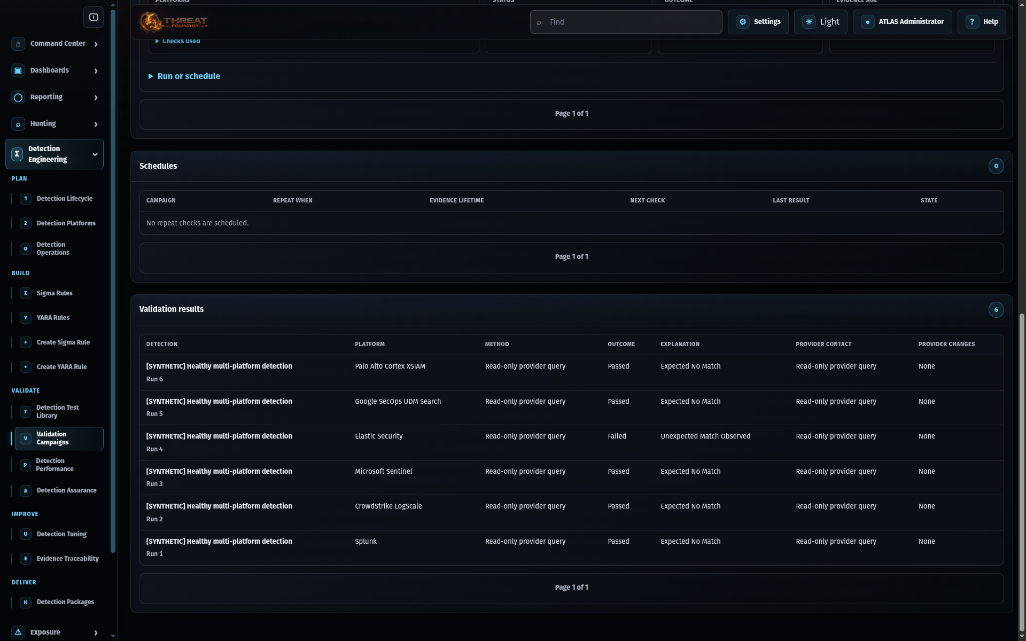Click the Detection Platforms number 2 badge
The width and height of the screenshot is (1026, 641).
pos(26,223)
